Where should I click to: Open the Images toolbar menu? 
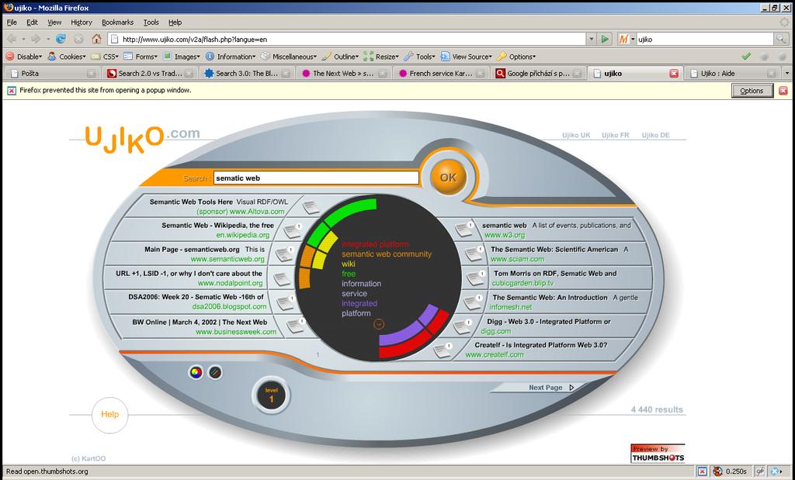pyautogui.click(x=182, y=57)
